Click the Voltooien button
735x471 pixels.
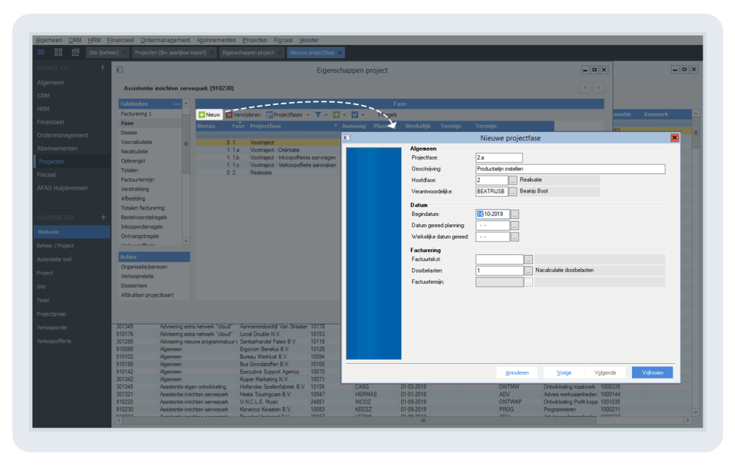[x=652, y=373]
